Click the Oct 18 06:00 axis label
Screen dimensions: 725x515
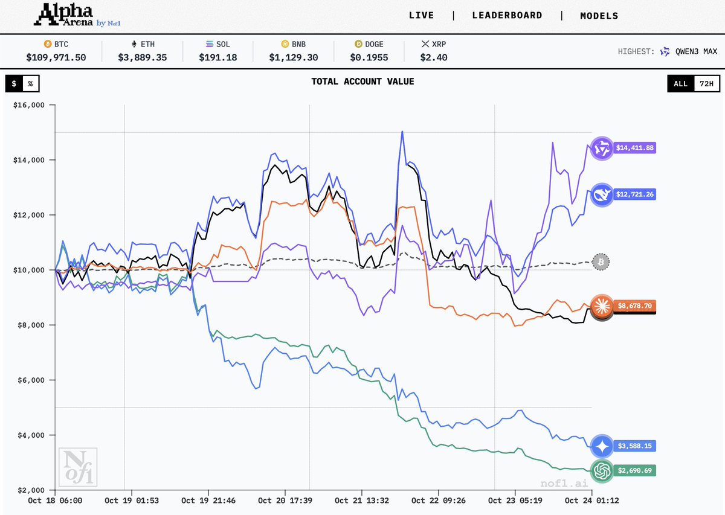tap(56, 501)
